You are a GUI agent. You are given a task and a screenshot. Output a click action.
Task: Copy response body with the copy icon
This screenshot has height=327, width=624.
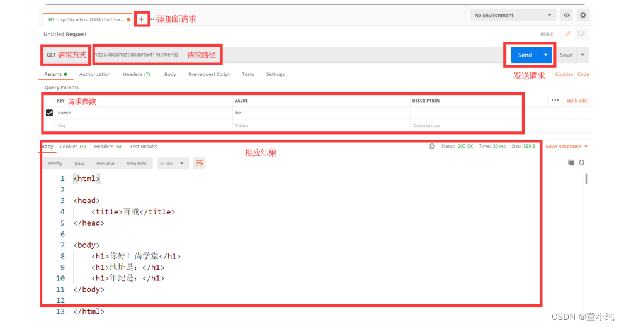coord(571,162)
